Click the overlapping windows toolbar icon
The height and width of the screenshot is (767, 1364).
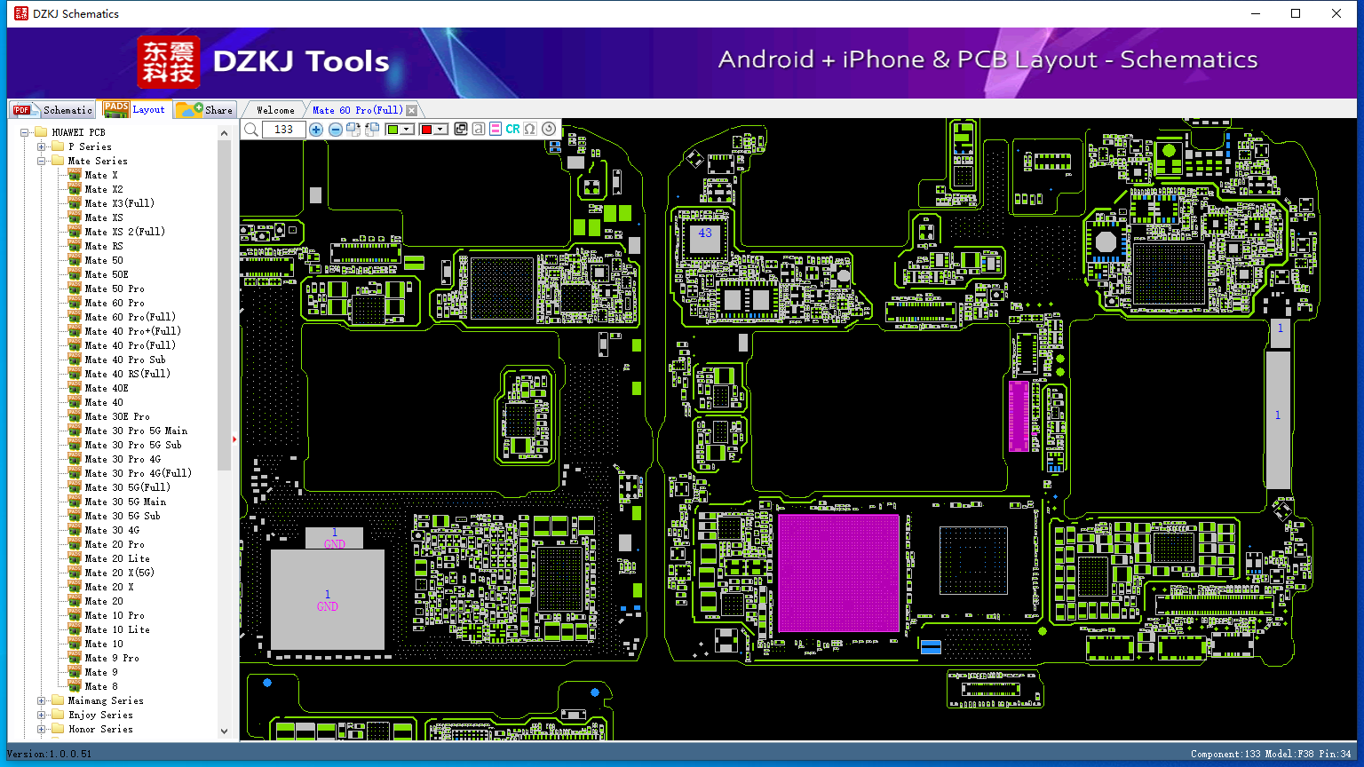[461, 130]
